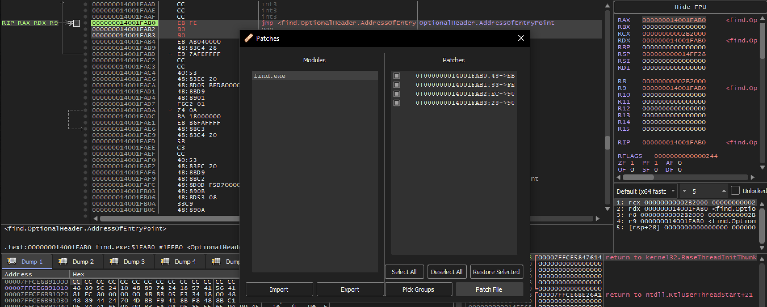Click the Hide FPU button
This screenshot has height=307, width=767.
pos(690,7)
